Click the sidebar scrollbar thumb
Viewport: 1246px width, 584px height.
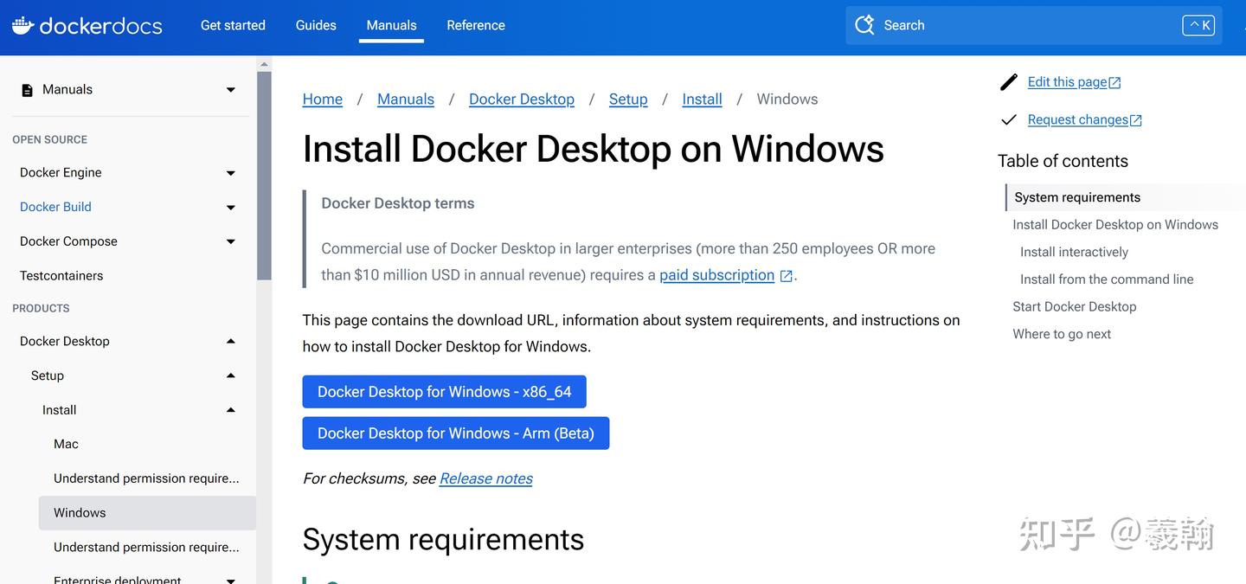click(x=264, y=176)
